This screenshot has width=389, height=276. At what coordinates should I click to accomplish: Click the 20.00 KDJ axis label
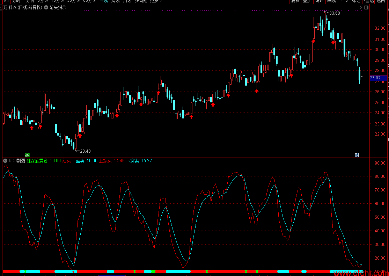pos(380,258)
